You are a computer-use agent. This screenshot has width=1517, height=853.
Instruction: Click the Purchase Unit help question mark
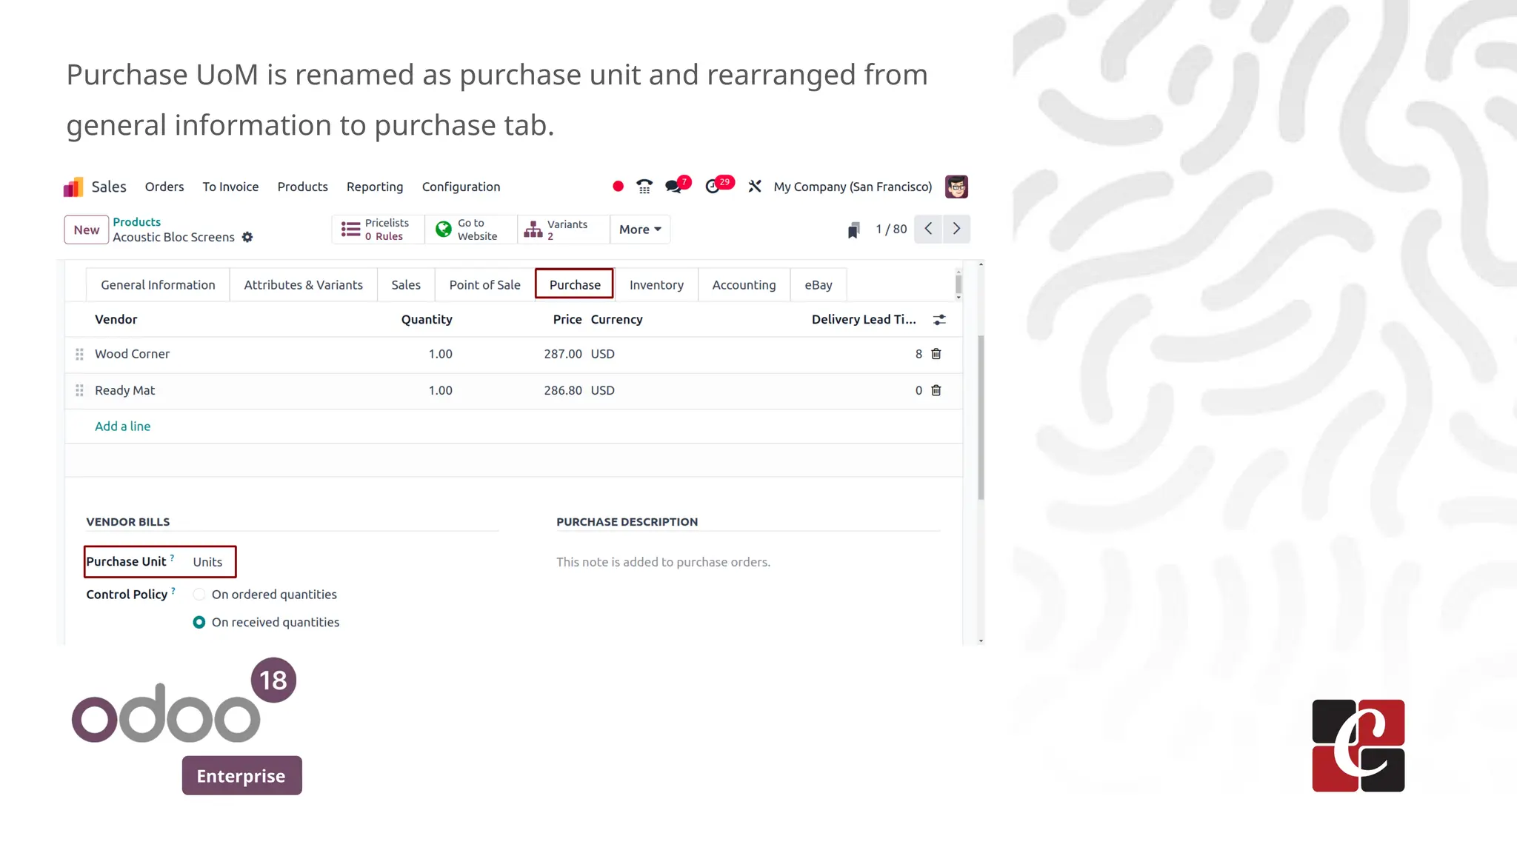pos(172,558)
